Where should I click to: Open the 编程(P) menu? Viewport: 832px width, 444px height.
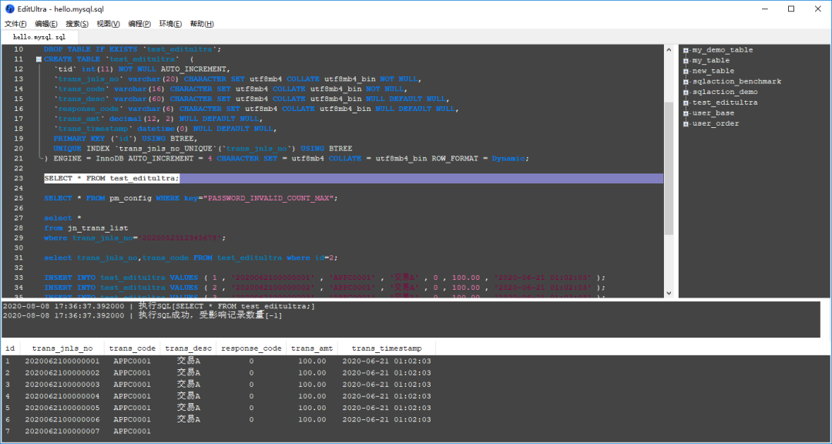coord(139,24)
